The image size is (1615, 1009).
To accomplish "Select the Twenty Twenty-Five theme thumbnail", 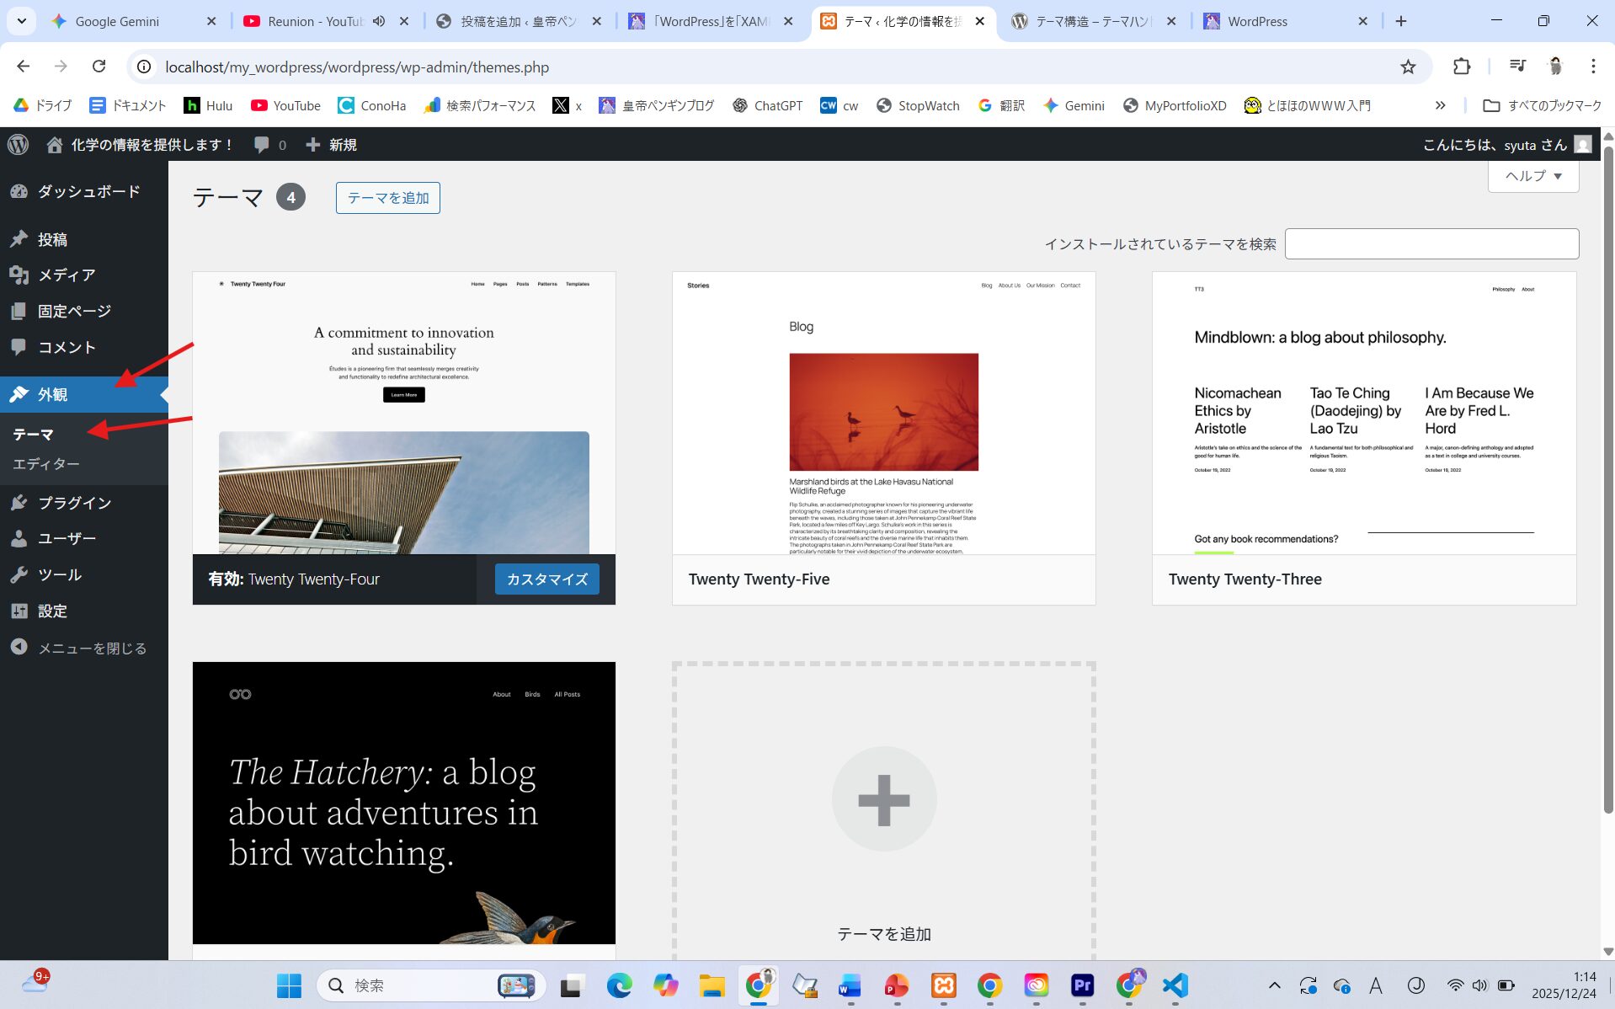I will tap(883, 413).
